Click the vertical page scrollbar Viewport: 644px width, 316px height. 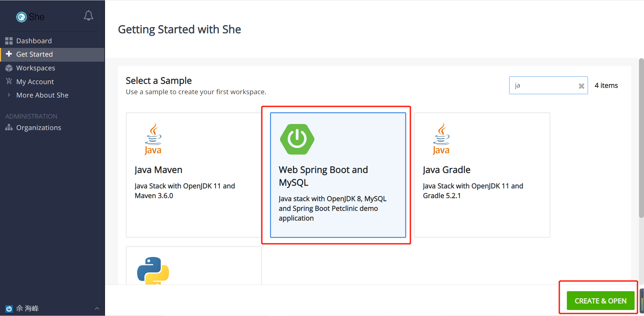pos(641,138)
